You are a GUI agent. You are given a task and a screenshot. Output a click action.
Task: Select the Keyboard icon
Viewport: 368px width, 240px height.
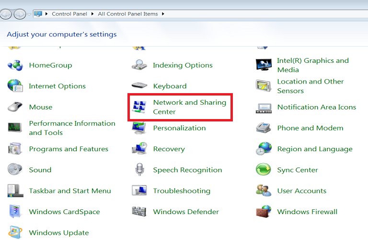point(139,86)
